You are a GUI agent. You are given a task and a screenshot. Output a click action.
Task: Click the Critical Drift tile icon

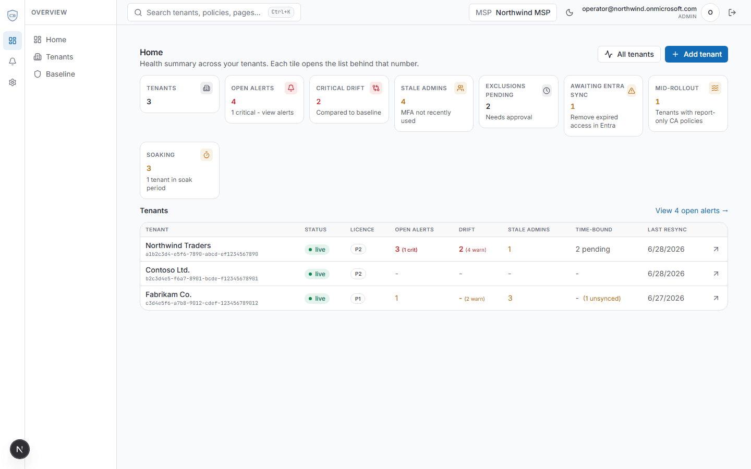pyautogui.click(x=376, y=88)
